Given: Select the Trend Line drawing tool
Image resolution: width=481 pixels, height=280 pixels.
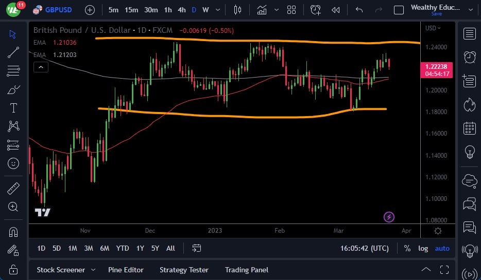Looking at the screenshot, I should 13,52.
